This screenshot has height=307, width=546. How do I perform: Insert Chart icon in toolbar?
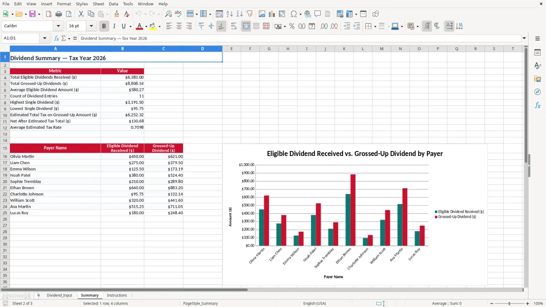point(272,14)
